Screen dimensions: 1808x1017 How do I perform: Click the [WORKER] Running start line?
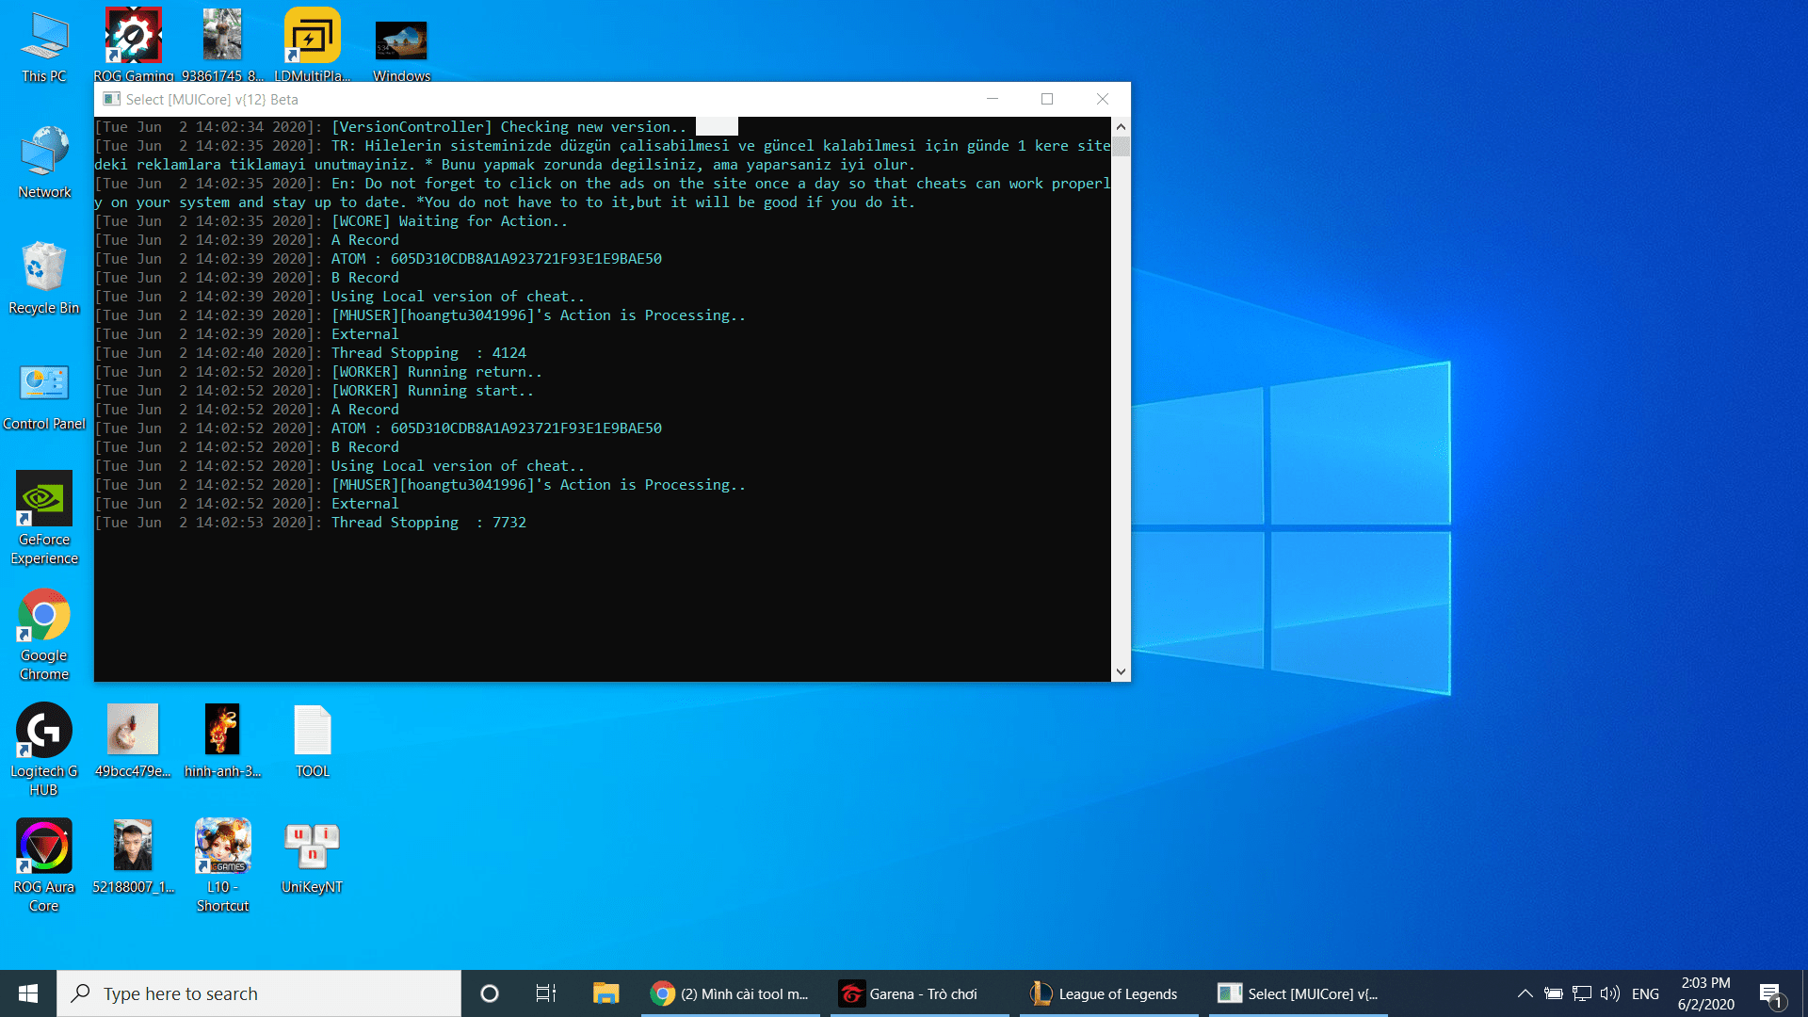coord(315,390)
